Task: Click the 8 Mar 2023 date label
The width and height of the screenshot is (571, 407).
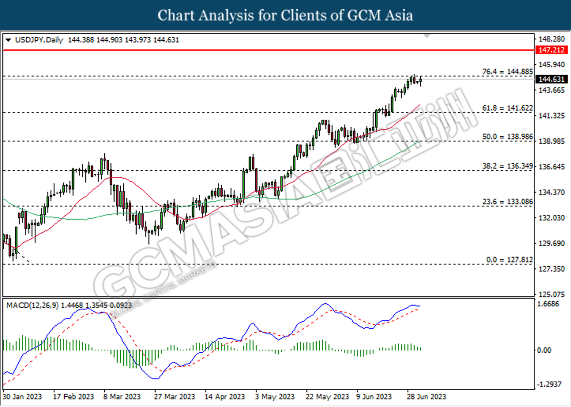Action: 122,397
